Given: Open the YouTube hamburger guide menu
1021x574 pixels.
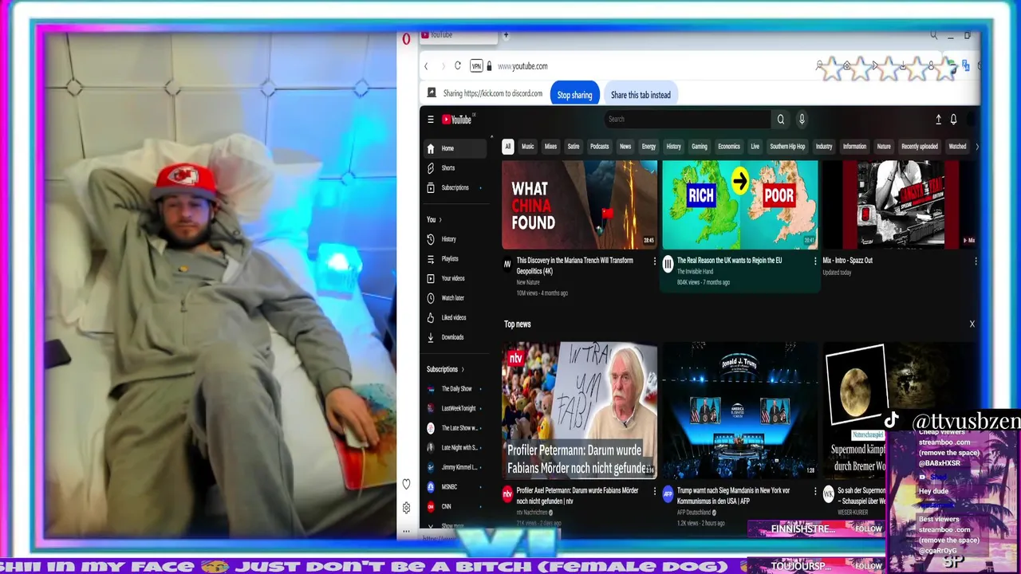Looking at the screenshot, I should [430, 120].
